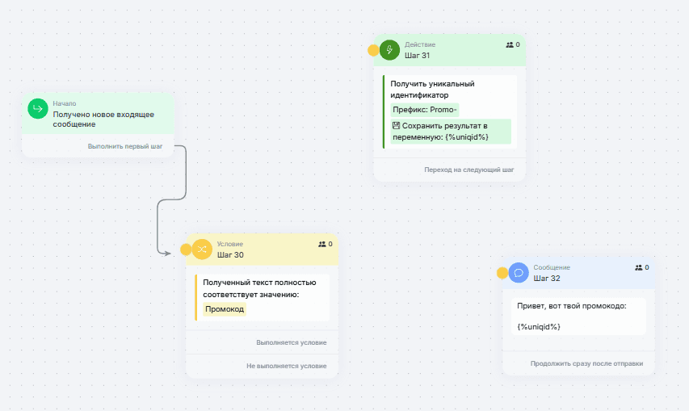Click 'Получено новое входящее сообщение' title
689x411 pixels.
103,119
